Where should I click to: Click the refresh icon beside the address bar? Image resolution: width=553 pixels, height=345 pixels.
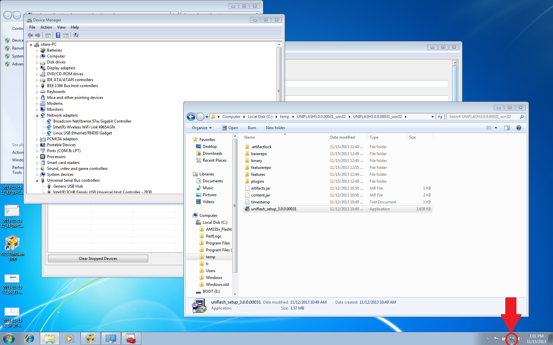click(x=440, y=117)
